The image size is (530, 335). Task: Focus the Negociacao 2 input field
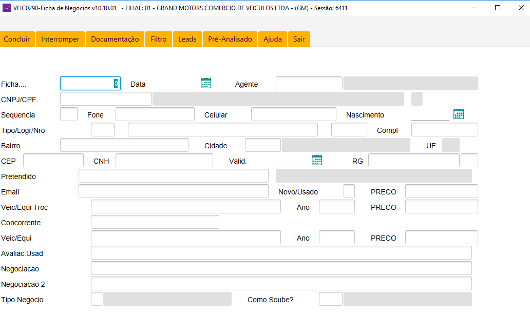(x=281, y=283)
